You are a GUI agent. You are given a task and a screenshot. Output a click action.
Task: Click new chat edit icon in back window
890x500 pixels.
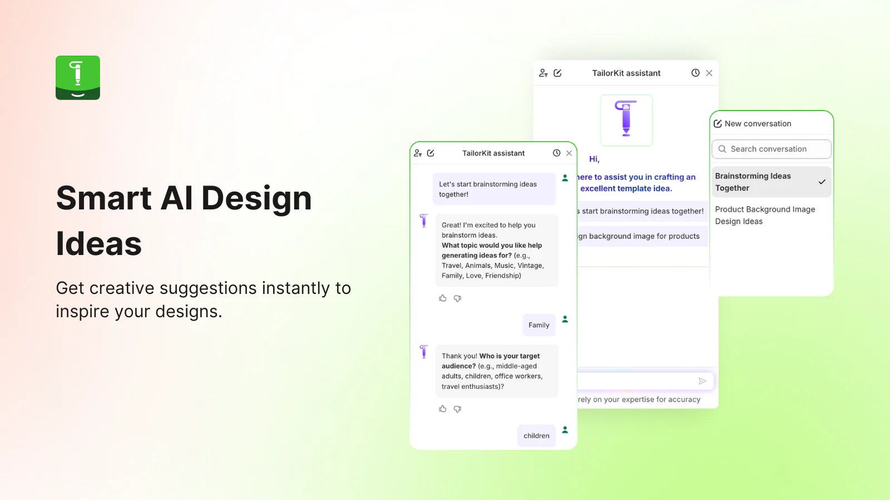557,73
